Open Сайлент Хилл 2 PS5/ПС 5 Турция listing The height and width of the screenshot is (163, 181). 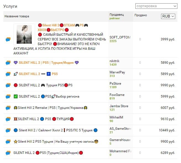tap(56, 130)
